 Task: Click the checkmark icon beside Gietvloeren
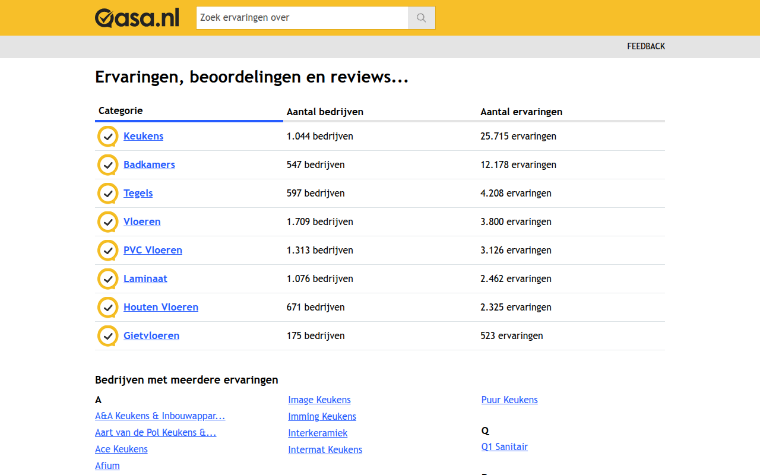click(107, 336)
